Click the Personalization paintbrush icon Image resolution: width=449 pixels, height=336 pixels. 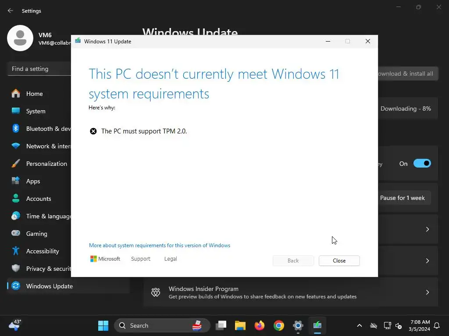[x=16, y=164]
